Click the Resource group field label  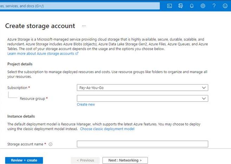pyautogui.click(x=32, y=99)
